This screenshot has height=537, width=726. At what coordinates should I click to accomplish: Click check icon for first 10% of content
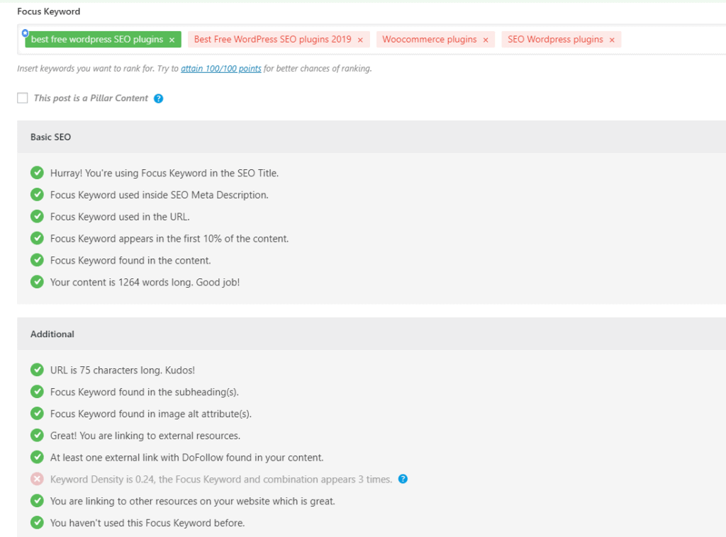(x=37, y=238)
